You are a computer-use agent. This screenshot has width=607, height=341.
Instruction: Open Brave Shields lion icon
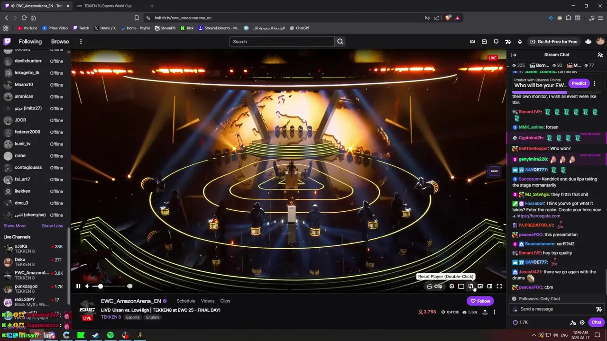click(x=448, y=18)
